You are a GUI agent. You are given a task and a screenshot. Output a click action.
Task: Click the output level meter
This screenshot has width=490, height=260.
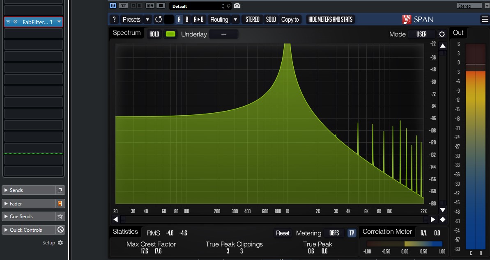476,147
